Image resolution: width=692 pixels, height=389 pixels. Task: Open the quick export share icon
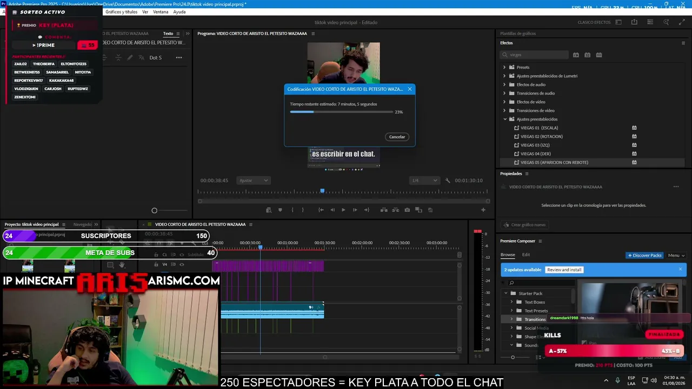tap(634, 22)
